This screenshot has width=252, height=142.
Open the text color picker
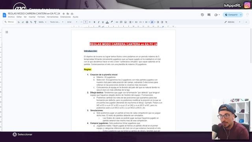tap(107, 22)
